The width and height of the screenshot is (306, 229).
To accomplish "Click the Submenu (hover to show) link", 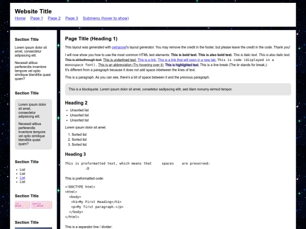I will pyautogui.click(x=106, y=18).
